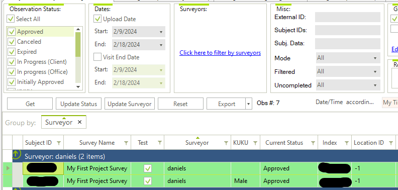Toggle Test checkbox in Male row
The height and width of the screenshot is (190, 398).
pos(148,181)
